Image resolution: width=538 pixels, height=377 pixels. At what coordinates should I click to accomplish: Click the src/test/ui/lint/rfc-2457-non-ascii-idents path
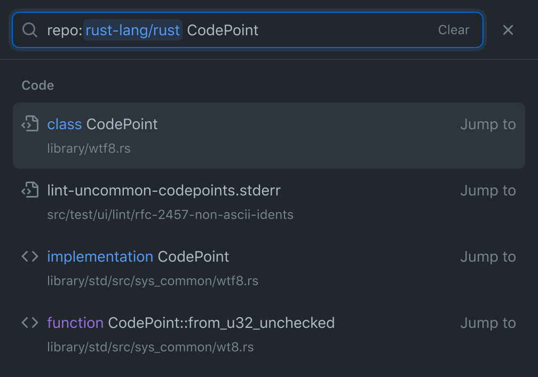[x=170, y=215]
